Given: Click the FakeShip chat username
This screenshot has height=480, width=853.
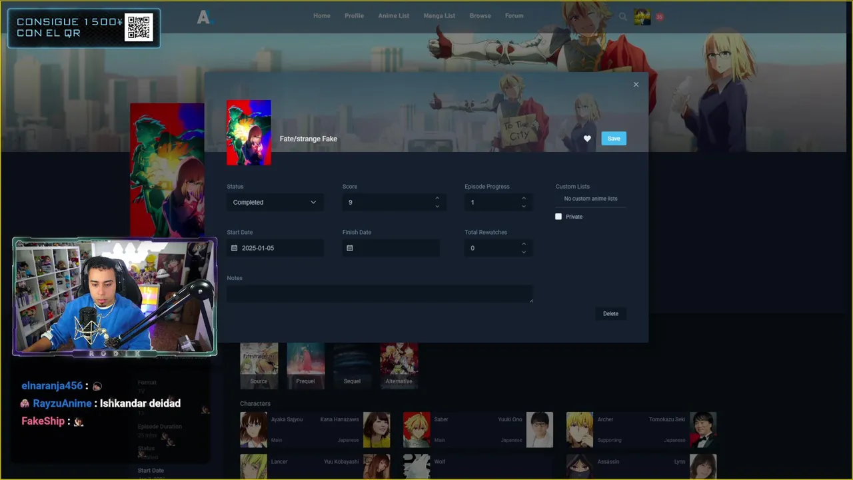Looking at the screenshot, I should [43, 421].
